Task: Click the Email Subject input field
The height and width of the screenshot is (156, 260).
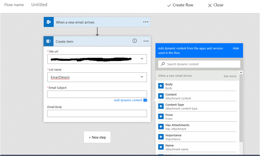Action: (97, 94)
